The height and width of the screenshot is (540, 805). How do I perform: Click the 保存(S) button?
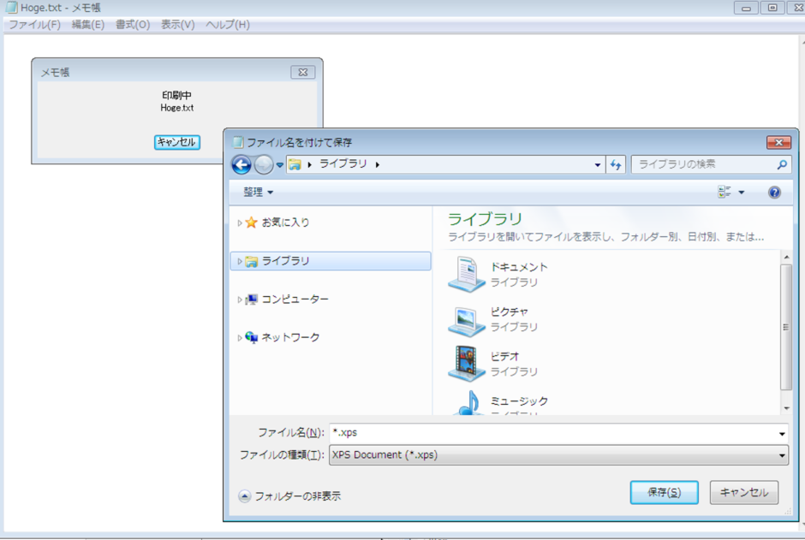(664, 492)
